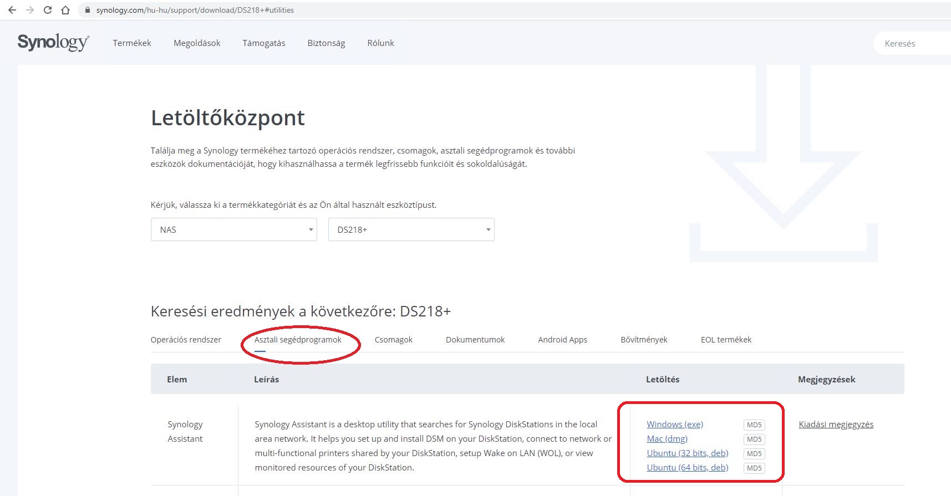Click the padlock site security icon
Screen dimensions: 951x496
pos(87,10)
